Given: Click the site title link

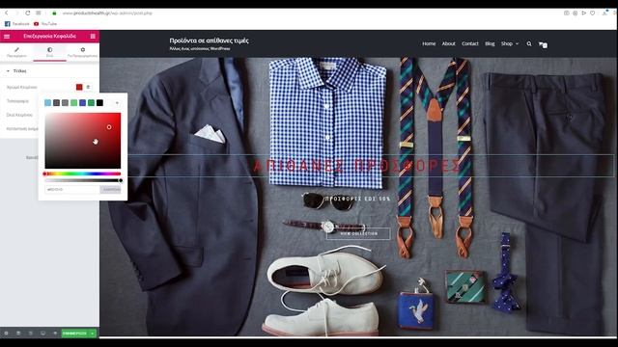Looking at the screenshot, I should point(209,40).
